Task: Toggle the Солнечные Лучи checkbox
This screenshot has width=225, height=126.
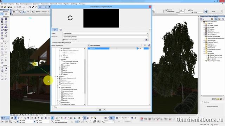Action: [62, 72]
